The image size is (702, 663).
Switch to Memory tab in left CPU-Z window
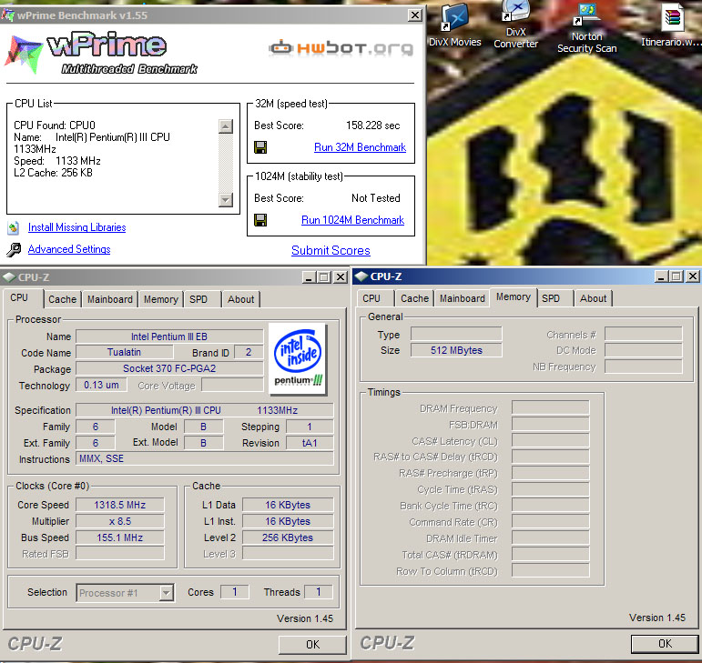click(161, 299)
